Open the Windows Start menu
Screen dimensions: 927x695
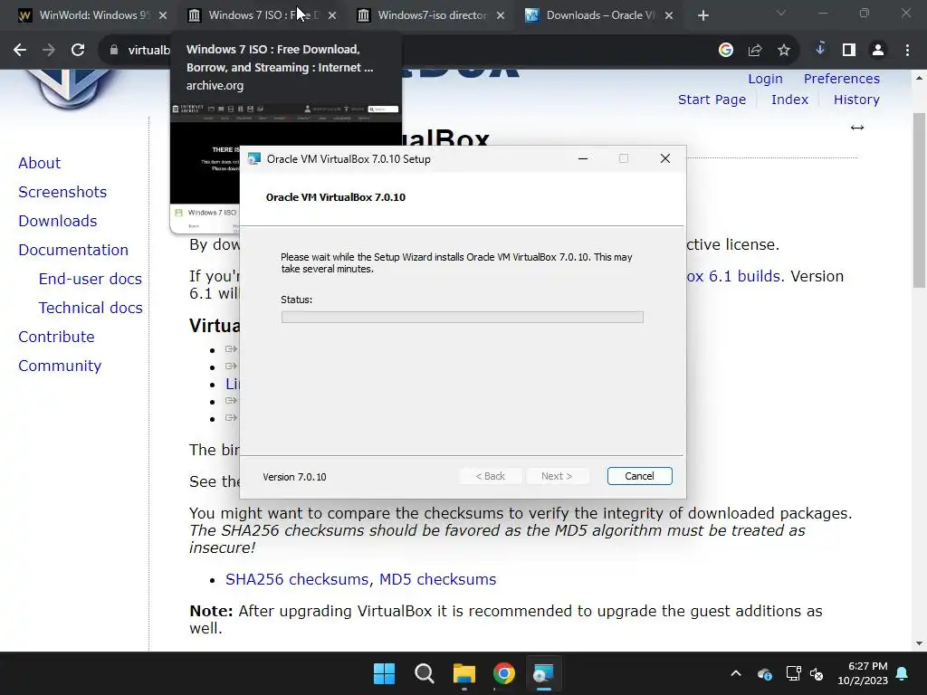(384, 673)
